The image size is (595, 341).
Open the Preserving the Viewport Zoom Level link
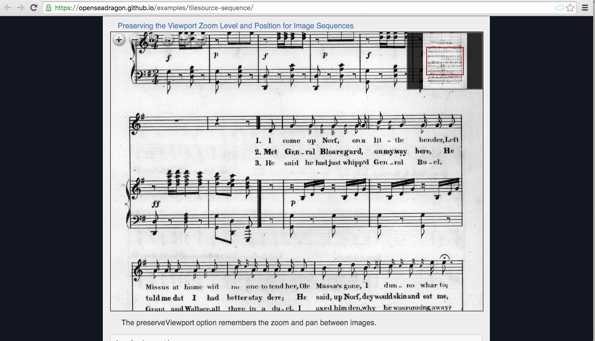(235, 26)
